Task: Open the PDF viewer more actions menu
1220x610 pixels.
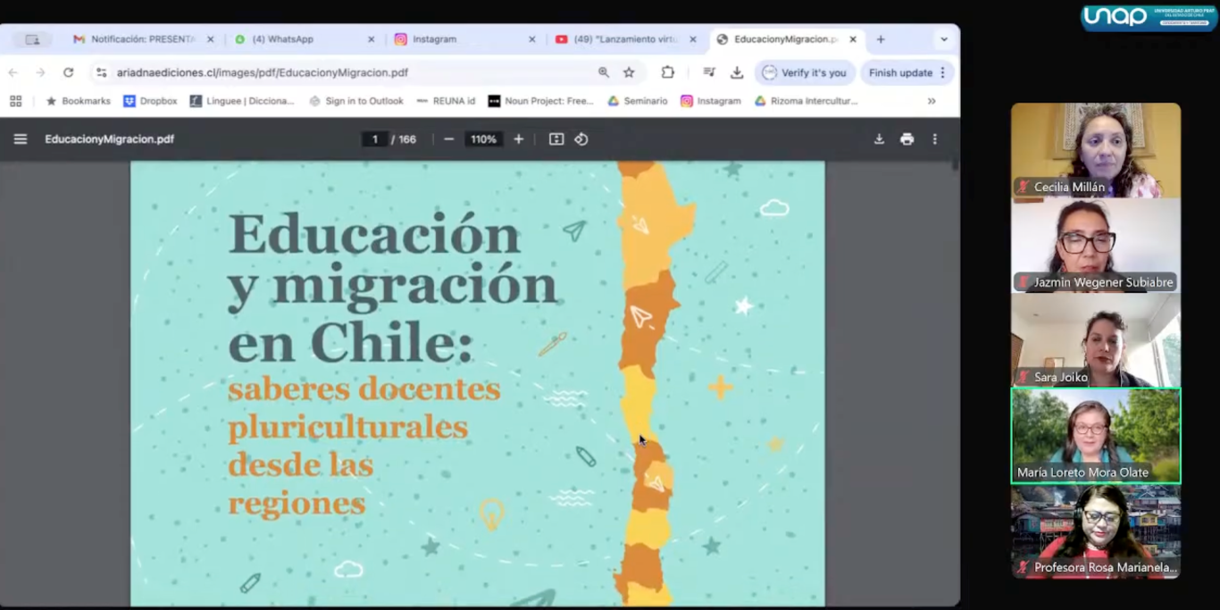Action: click(x=935, y=139)
